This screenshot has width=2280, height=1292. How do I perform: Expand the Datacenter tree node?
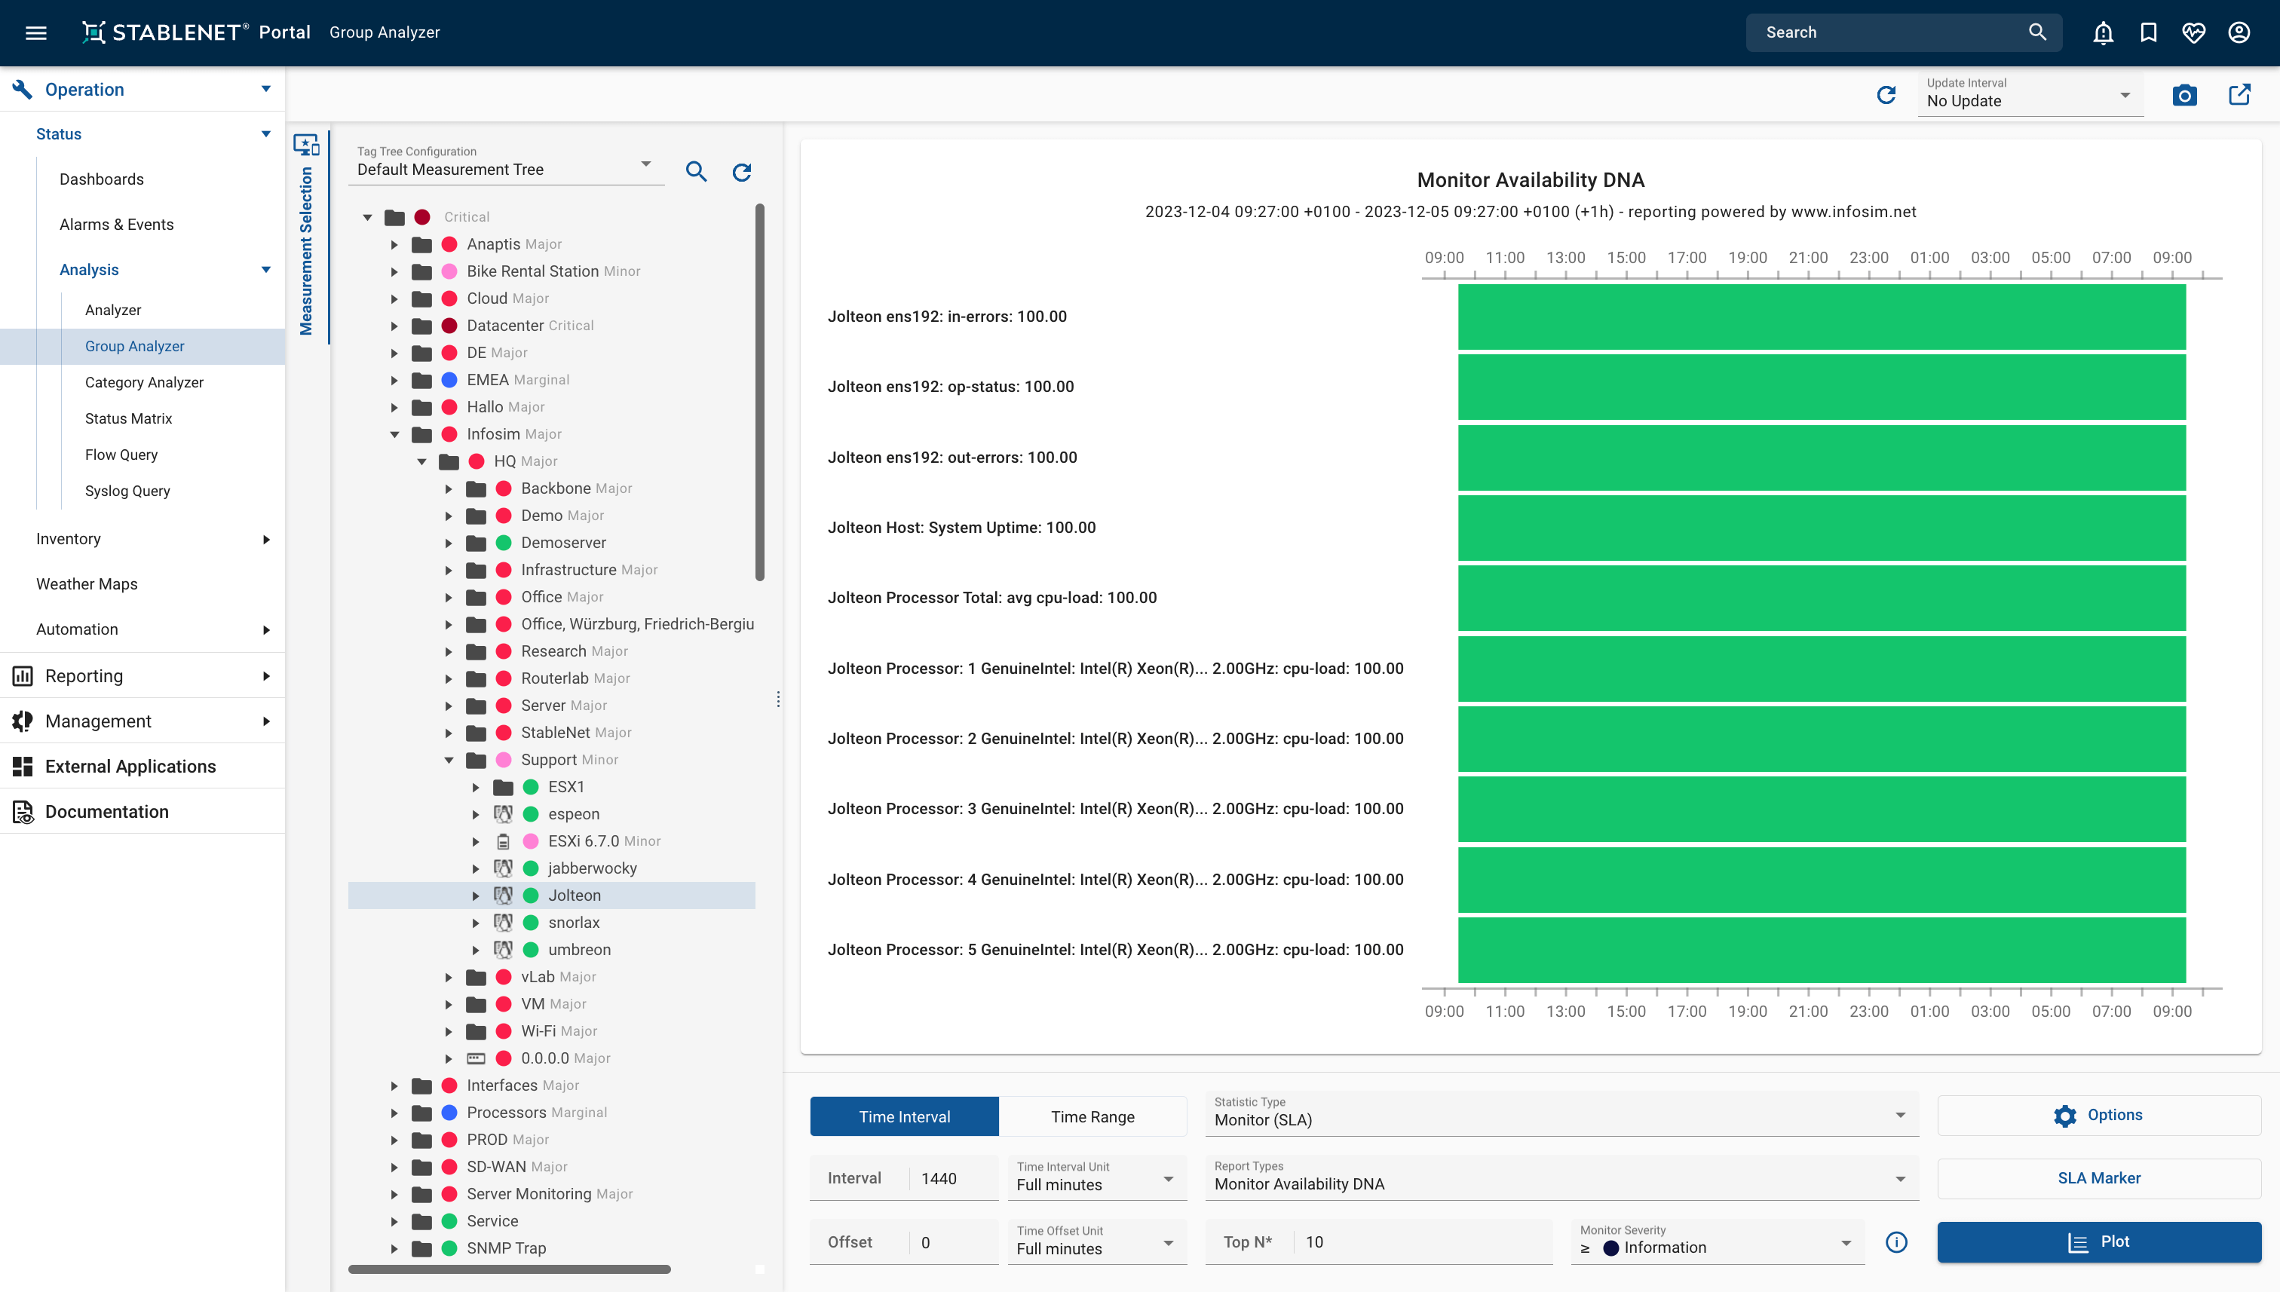click(395, 326)
